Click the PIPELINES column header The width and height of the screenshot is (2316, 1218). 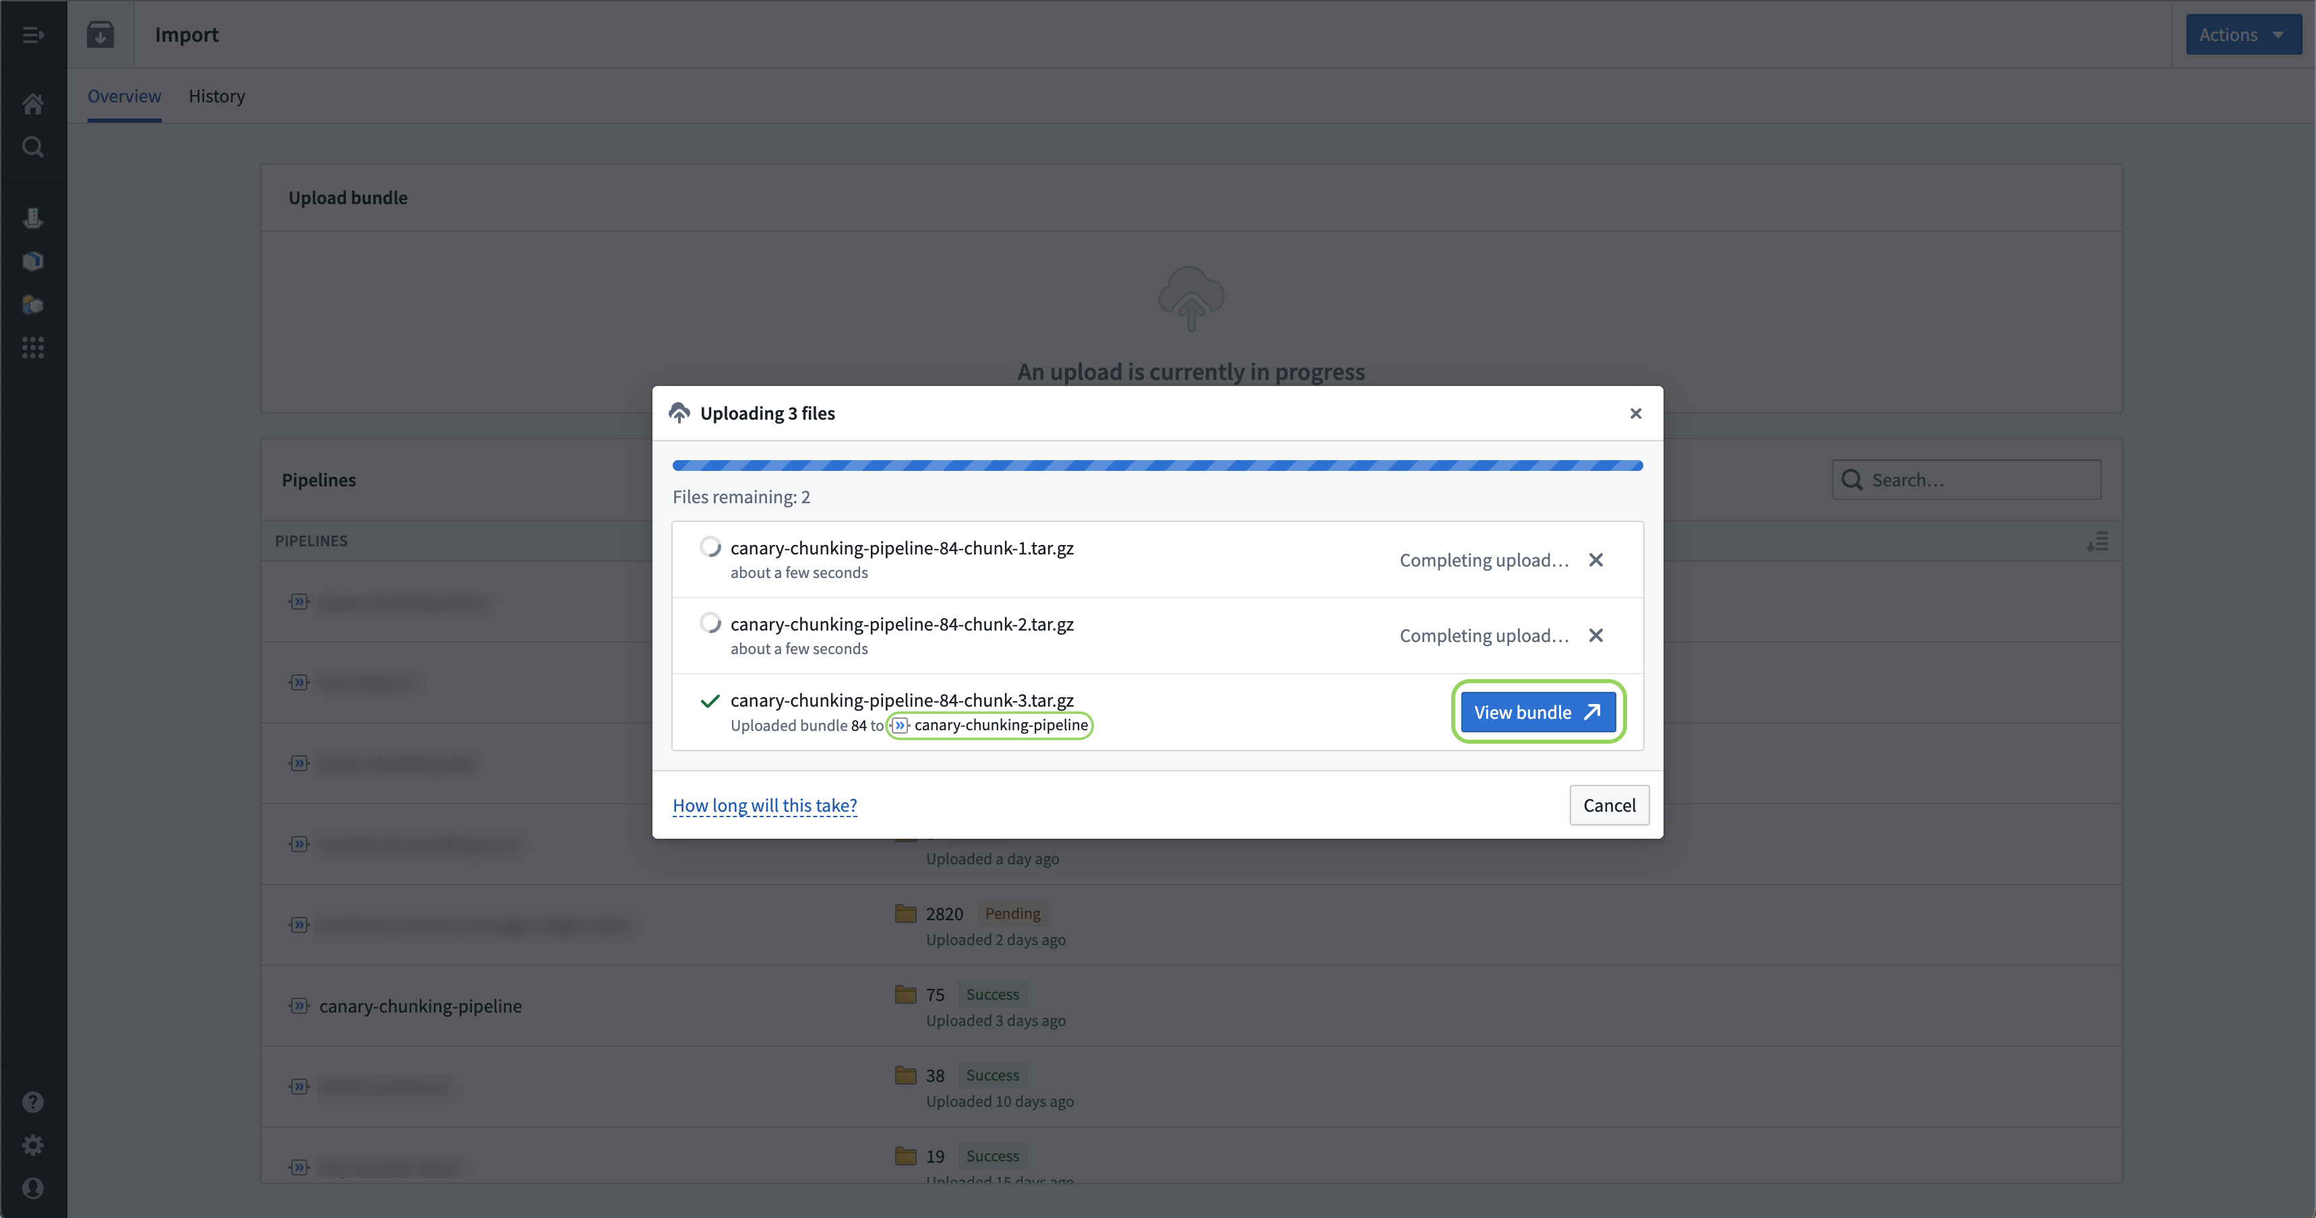tap(311, 541)
